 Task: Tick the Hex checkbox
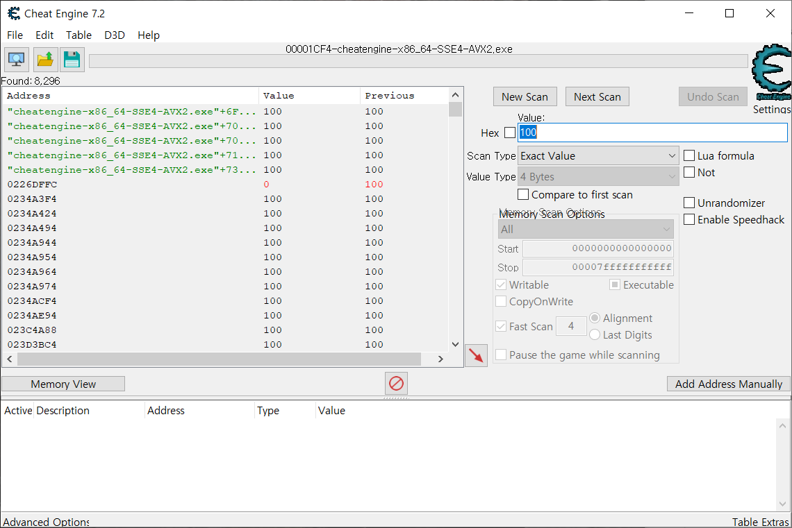[510, 133]
